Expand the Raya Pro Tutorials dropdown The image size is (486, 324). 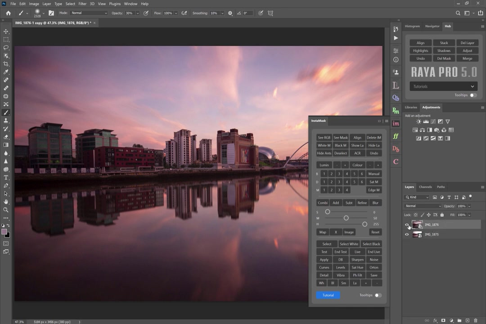click(x=443, y=86)
